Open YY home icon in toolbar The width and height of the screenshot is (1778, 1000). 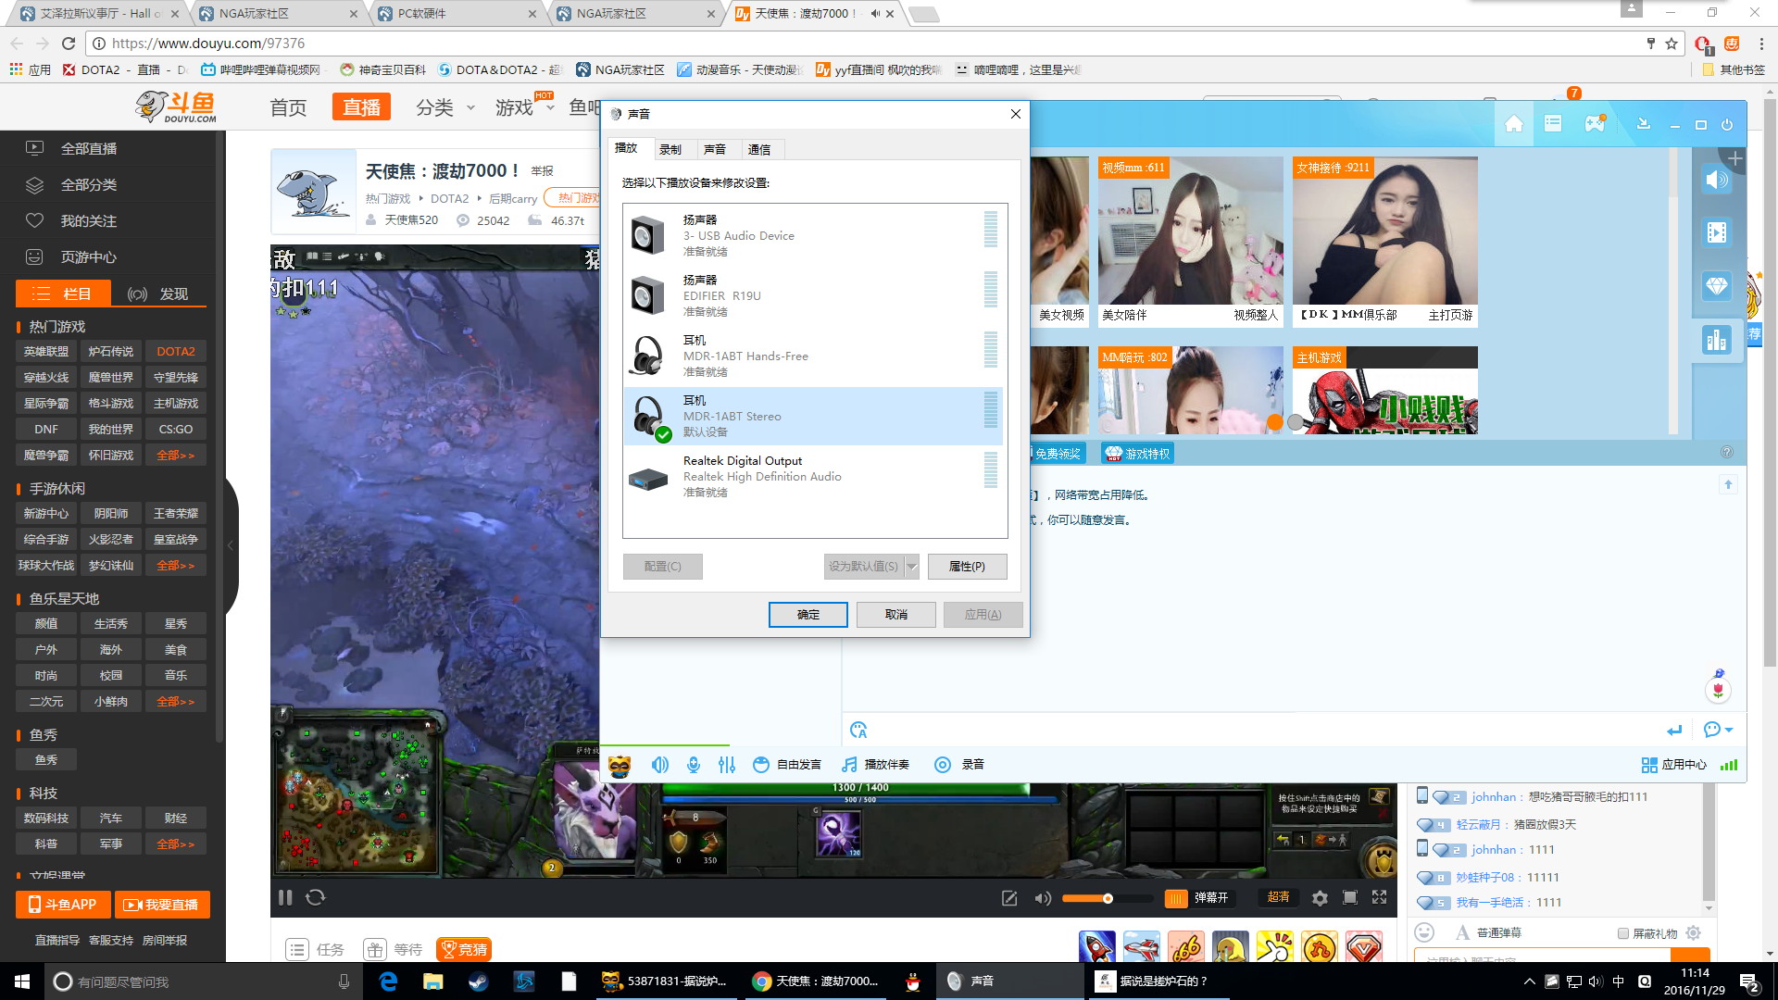(x=1514, y=123)
